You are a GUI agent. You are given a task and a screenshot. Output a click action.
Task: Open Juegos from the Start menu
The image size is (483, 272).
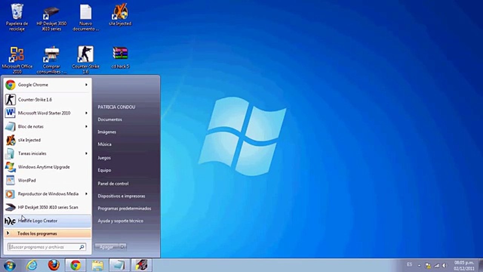tap(104, 158)
